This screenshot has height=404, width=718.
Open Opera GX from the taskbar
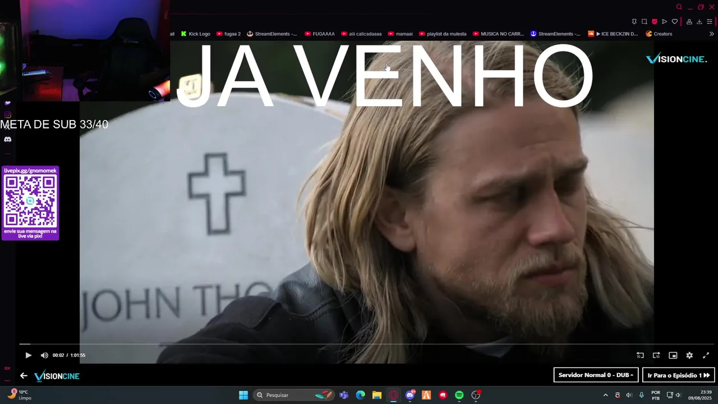(393, 395)
